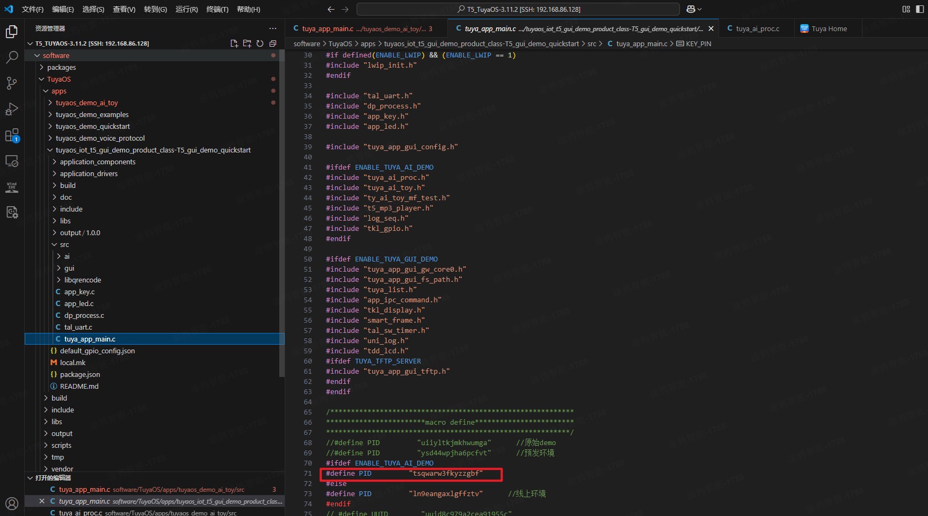
Task: Collapse the src folder
Action: pyautogui.click(x=64, y=244)
